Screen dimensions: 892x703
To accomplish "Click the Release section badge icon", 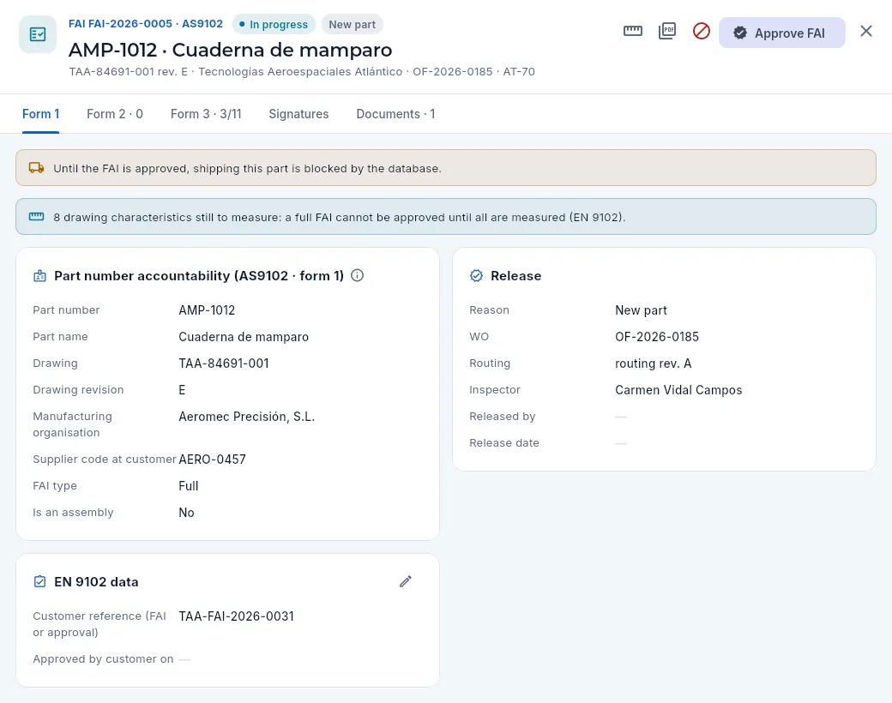I will [476, 276].
